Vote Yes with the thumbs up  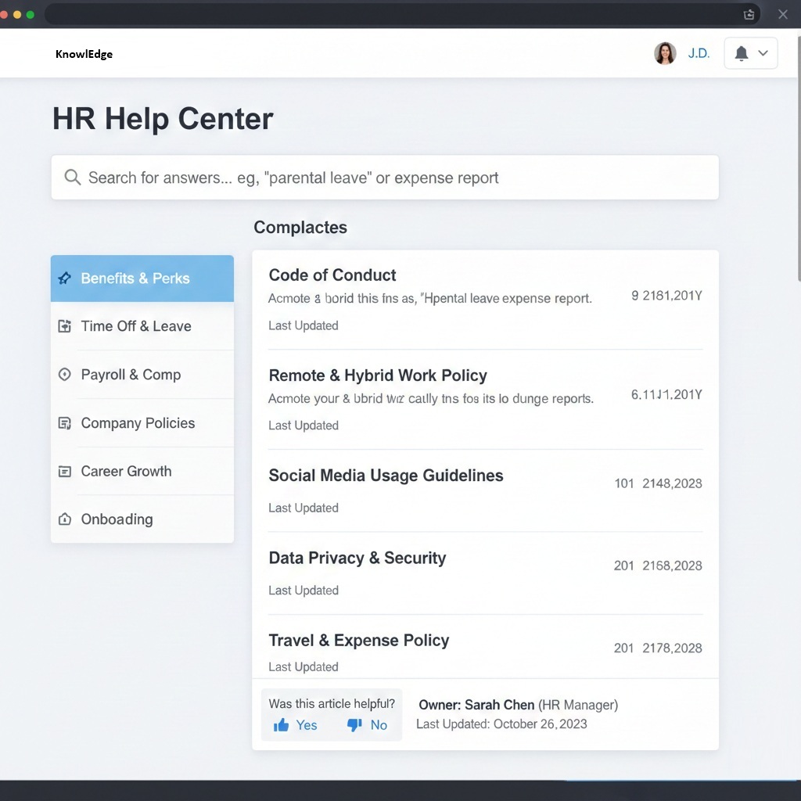(282, 725)
